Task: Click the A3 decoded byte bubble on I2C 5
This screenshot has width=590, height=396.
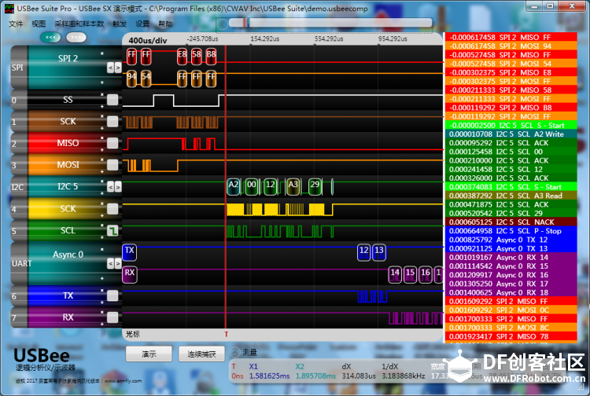Action: pos(293,187)
